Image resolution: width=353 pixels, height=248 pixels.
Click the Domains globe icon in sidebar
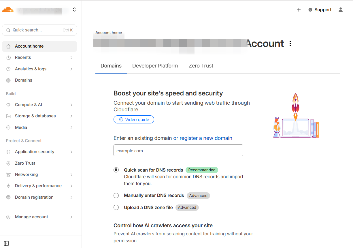tap(9, 80)
